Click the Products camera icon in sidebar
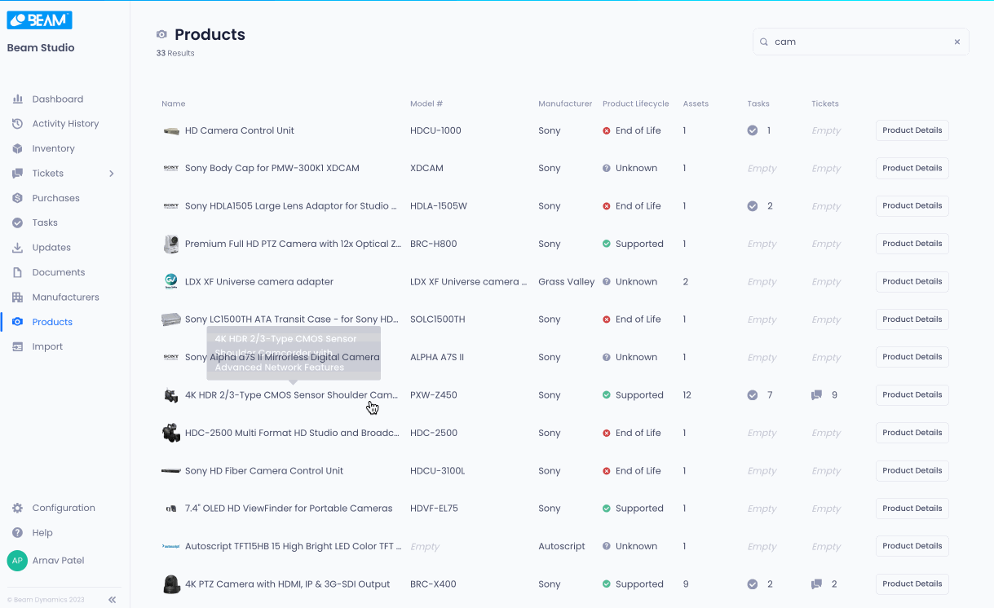This screenshot has width=994, height=608. (x=17, y=322)
